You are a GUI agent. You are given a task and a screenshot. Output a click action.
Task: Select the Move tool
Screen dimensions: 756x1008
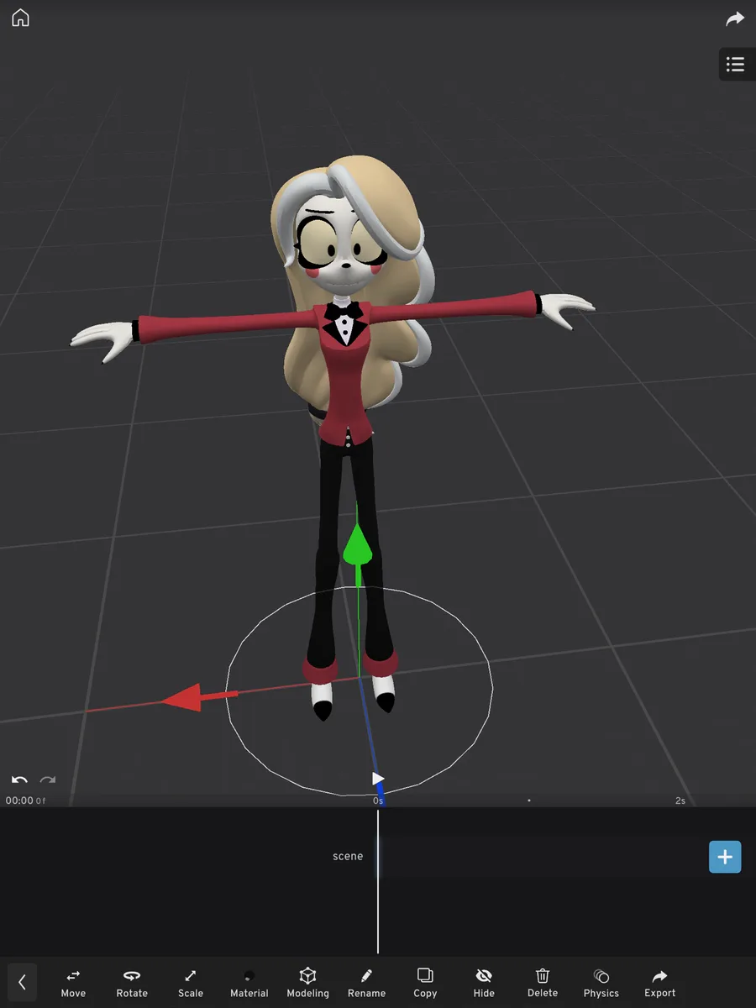click(73, 983)
